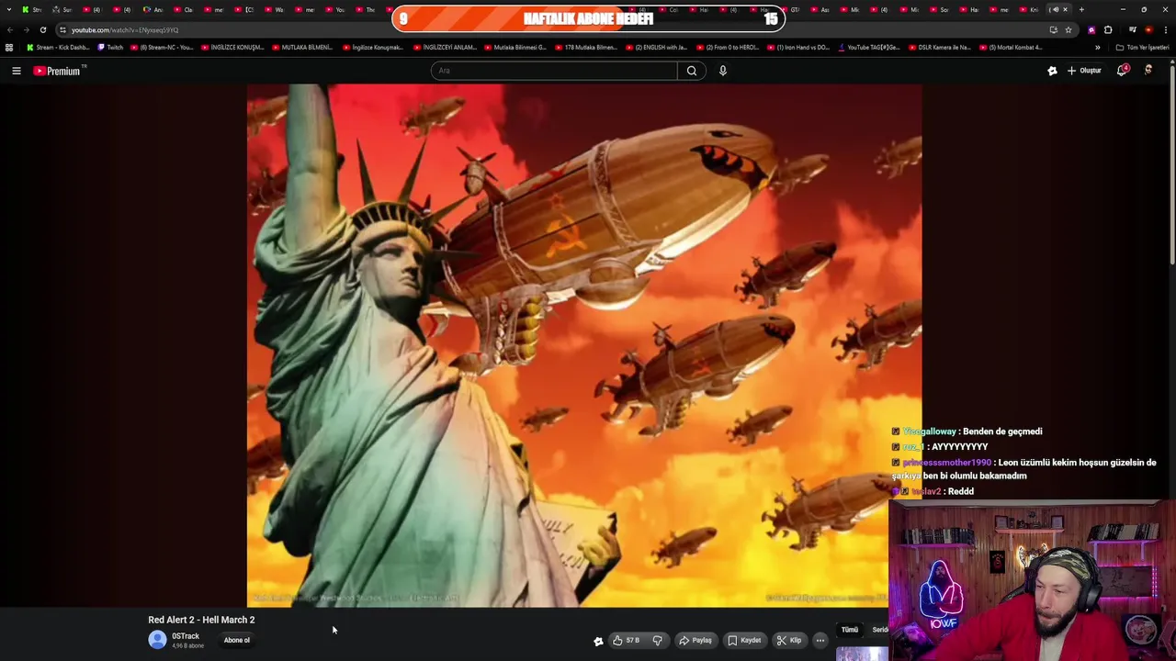Click recommended video thumbnail below Tümü
The width and height of the screenshot is (1176, 661).
pos(862,654)
